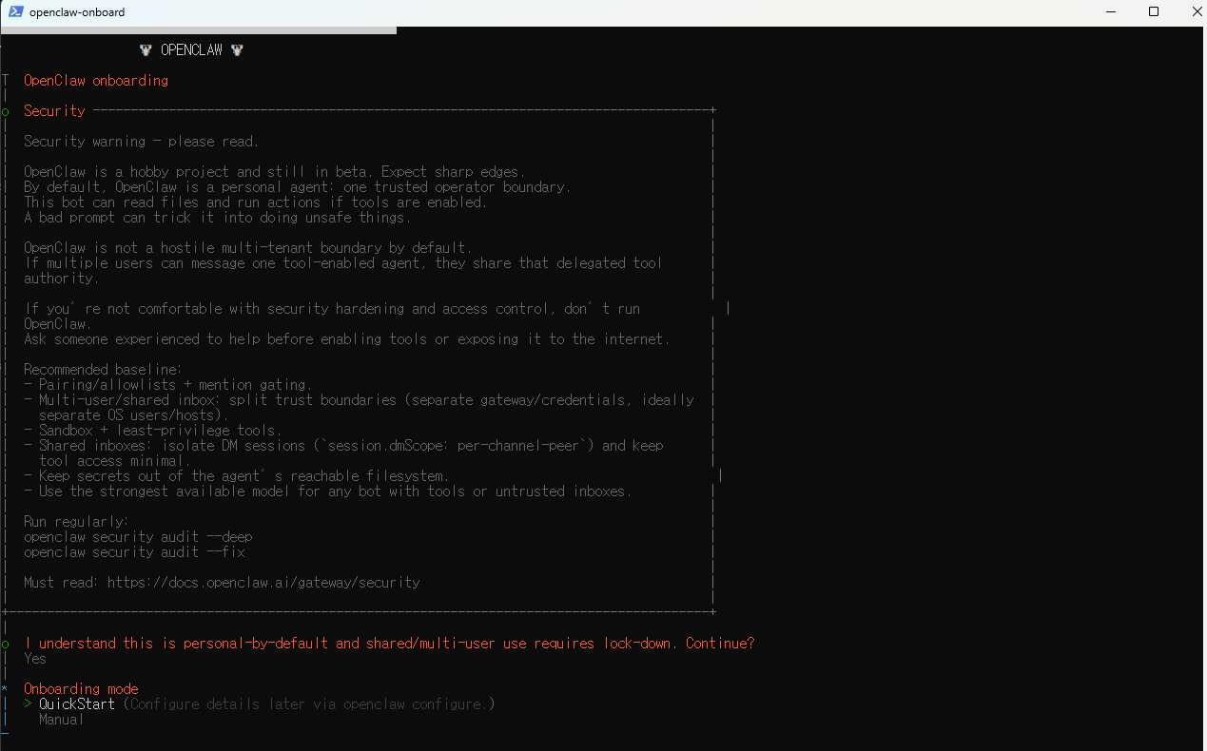Click 'Ask someone experienced to help' line
The height and width of the screenshot is (751, 1207).
pyautogui.click(x=347, y=339)
